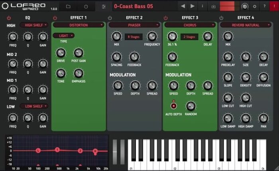
Task: Go to next preset arrow
Action: 193,6
